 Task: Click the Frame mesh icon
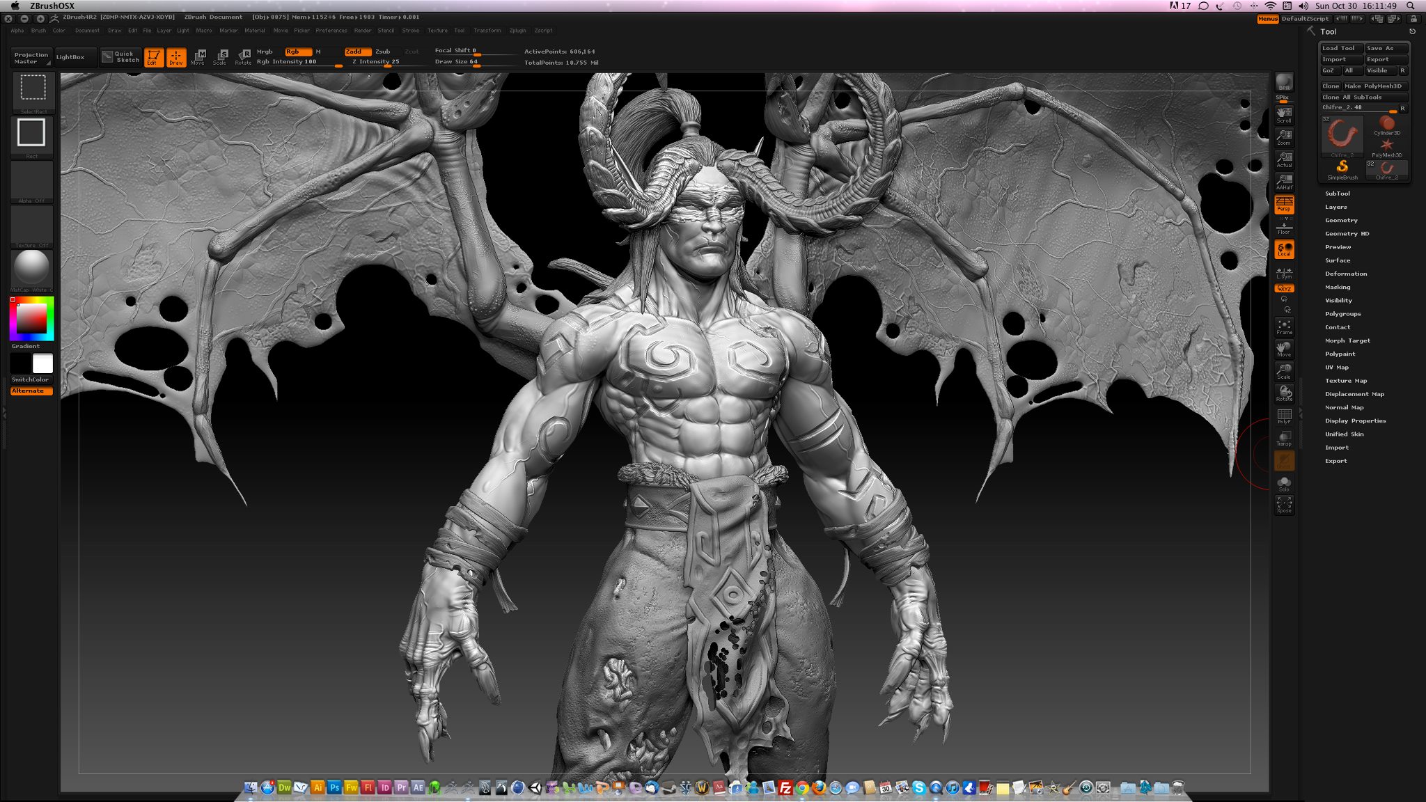[x=1284, y=327]
